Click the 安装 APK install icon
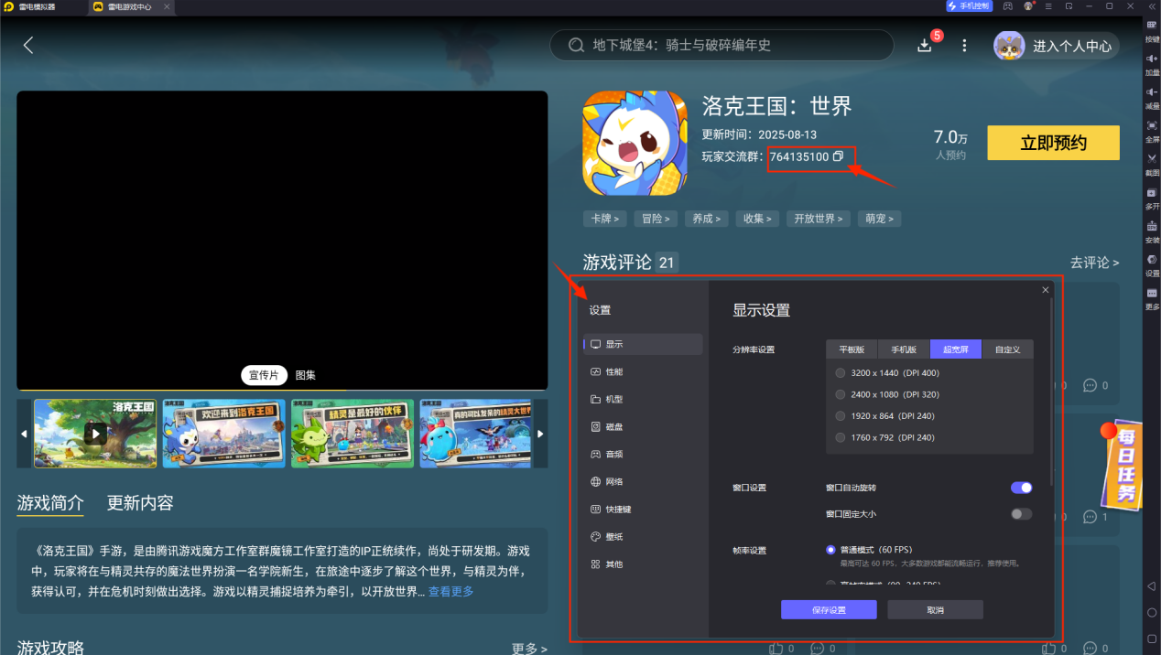 (1152, 231)
